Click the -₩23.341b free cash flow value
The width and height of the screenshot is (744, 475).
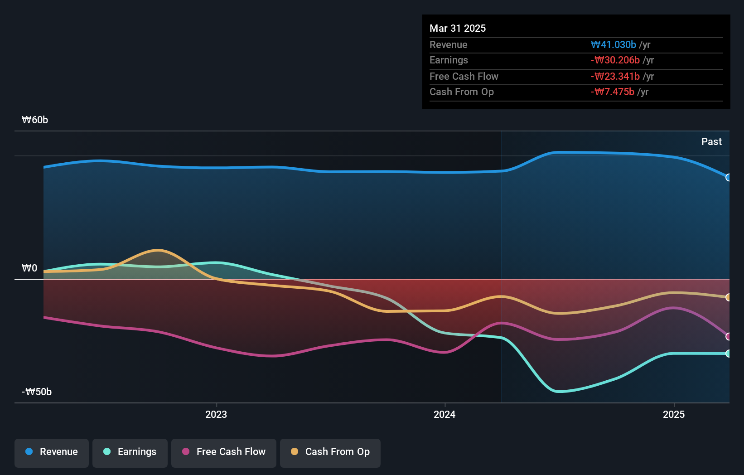615,76
